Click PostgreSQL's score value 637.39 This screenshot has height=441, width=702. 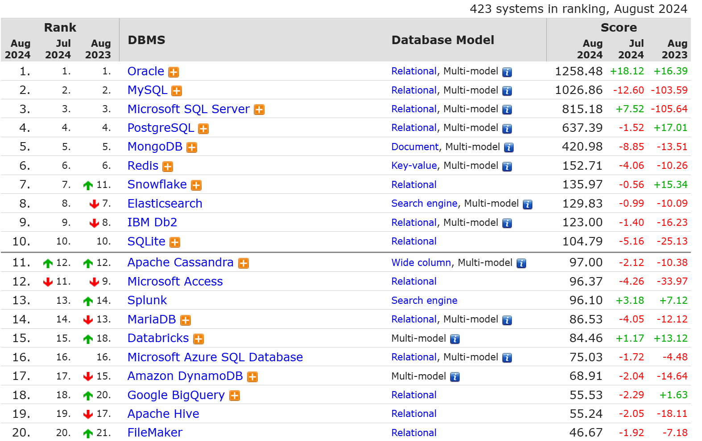[582, 128]
